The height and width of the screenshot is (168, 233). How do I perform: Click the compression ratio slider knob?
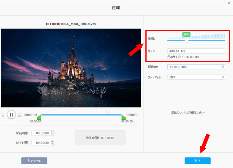(x=186, y=41)
